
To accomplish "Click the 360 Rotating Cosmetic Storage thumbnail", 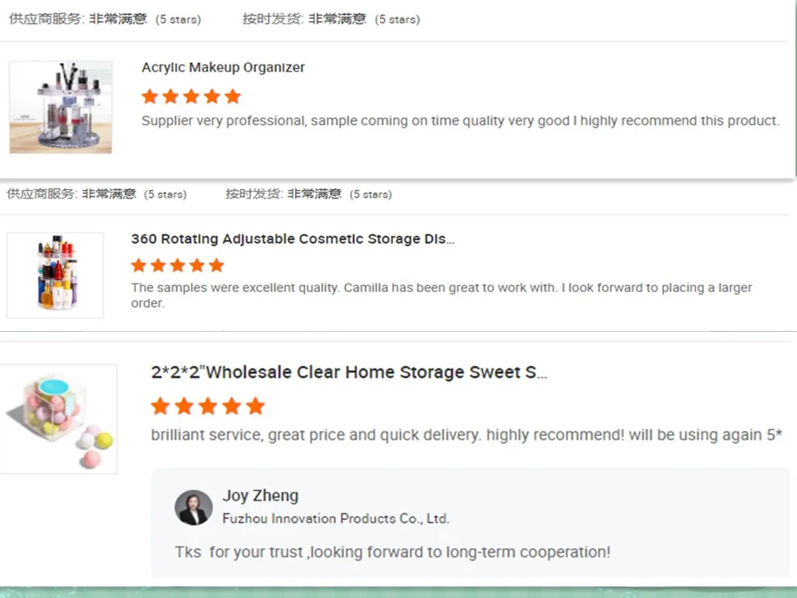I will coord(55,275).
